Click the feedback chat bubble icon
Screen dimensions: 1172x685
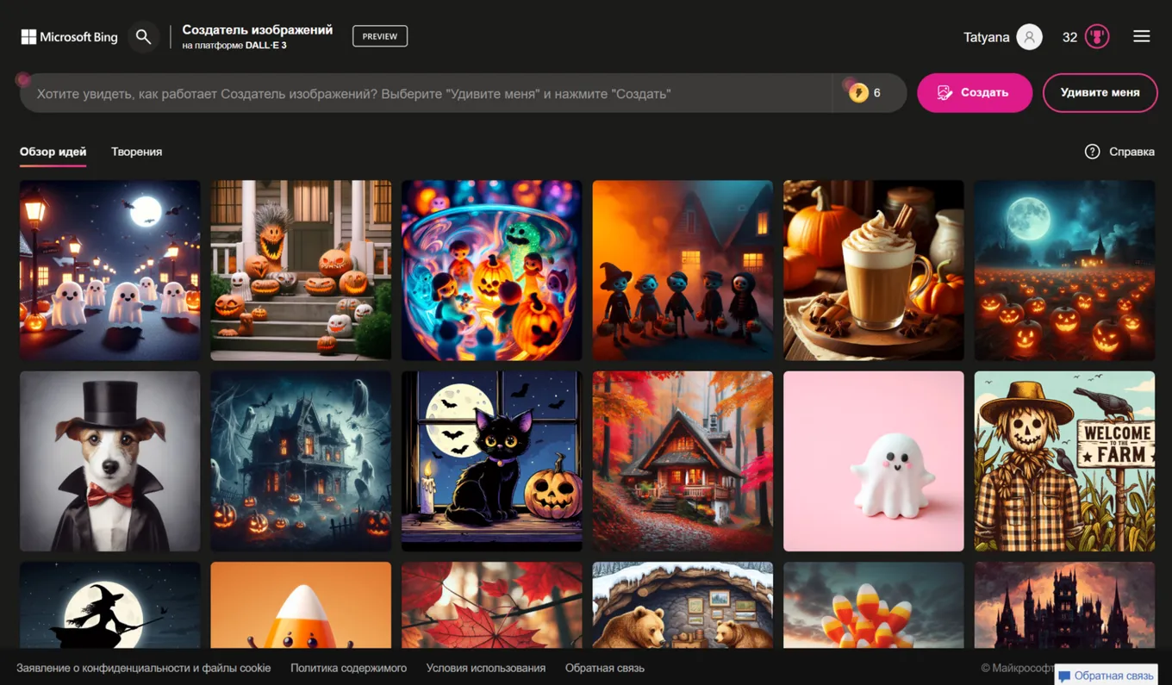(x=1064, y=676)
